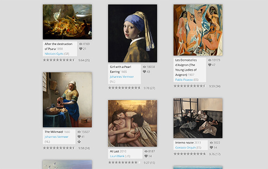Viewport: 268px width, 169px height.
Task: Rate Interno nozze using its star rating
Action: click(x=190, y=154)
